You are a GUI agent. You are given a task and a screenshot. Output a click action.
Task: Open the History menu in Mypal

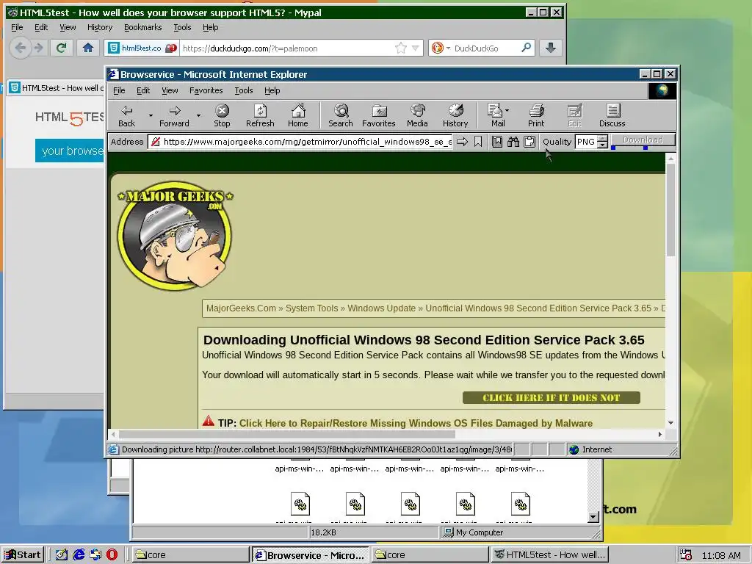pos(100,27)
